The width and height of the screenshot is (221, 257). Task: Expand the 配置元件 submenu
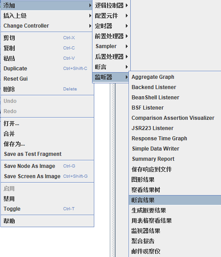(x=111, y=16)
